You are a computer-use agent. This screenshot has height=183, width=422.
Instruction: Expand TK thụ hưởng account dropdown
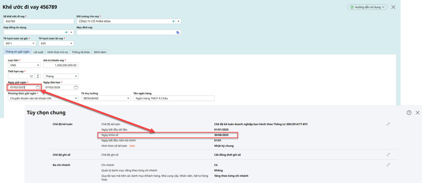pyautogui.click(x=128, y=98)
